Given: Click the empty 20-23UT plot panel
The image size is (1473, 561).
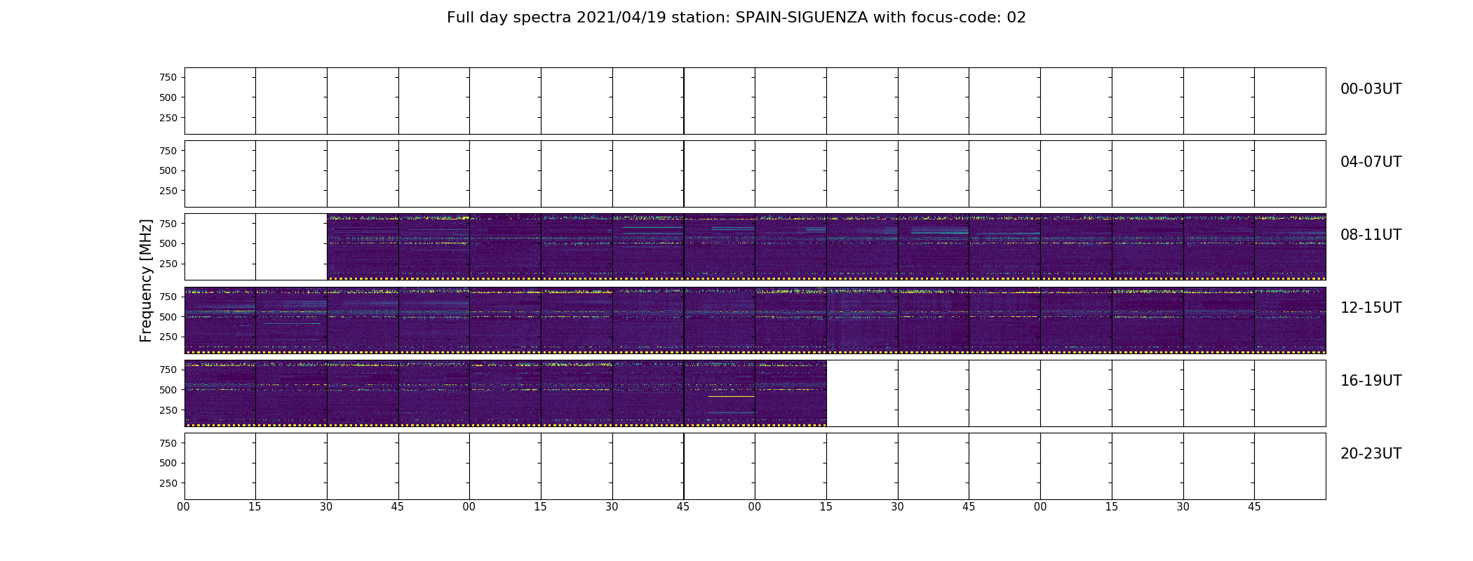Looking at the screenshot, I should 755,466.
